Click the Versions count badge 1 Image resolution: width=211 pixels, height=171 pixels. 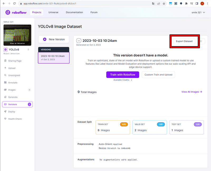30,104
